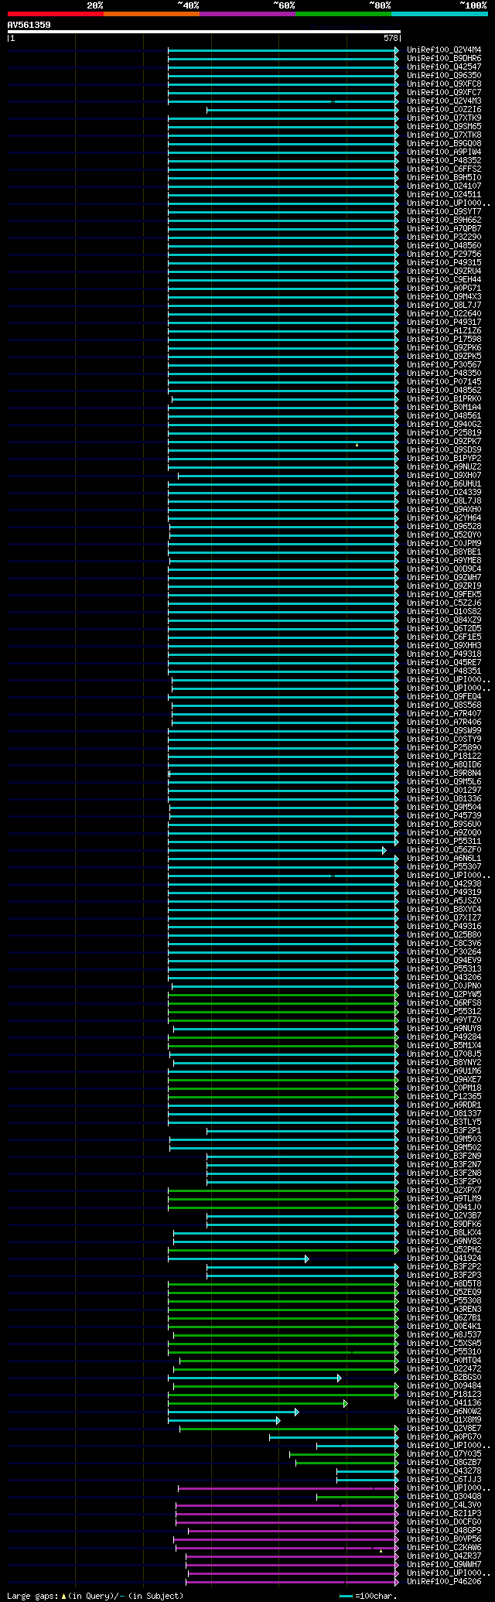Select label UniRef100_B1PRK0
Screen dimensions: 495x1602
[x=444, y=399]
